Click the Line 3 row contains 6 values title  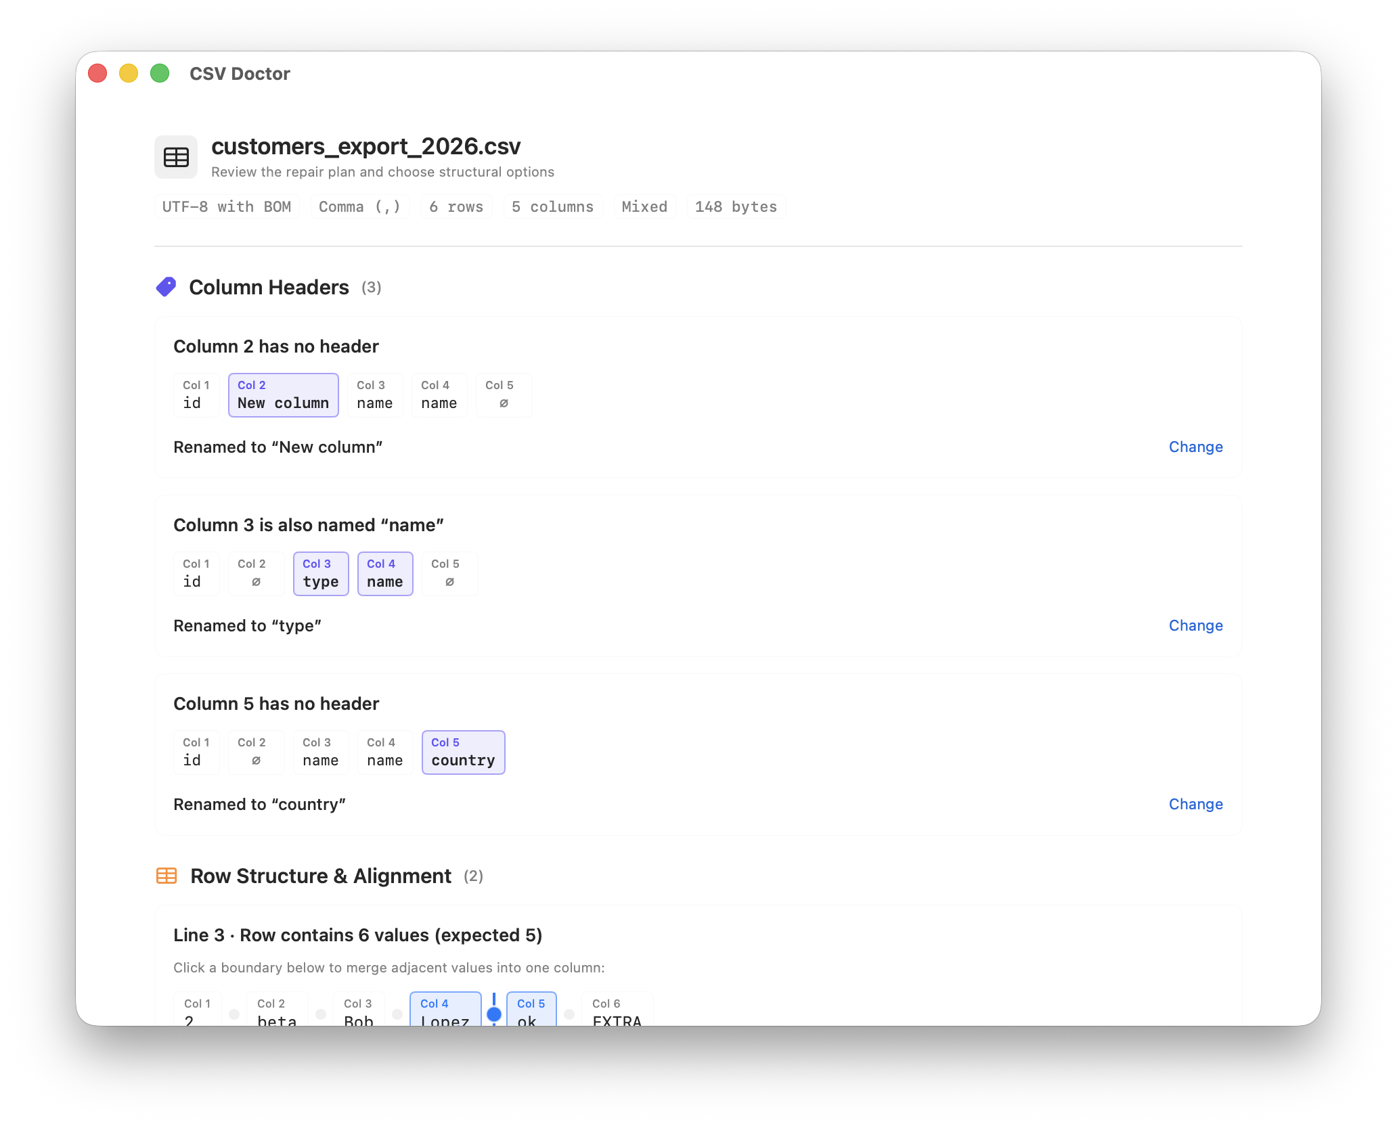(358, 935)
